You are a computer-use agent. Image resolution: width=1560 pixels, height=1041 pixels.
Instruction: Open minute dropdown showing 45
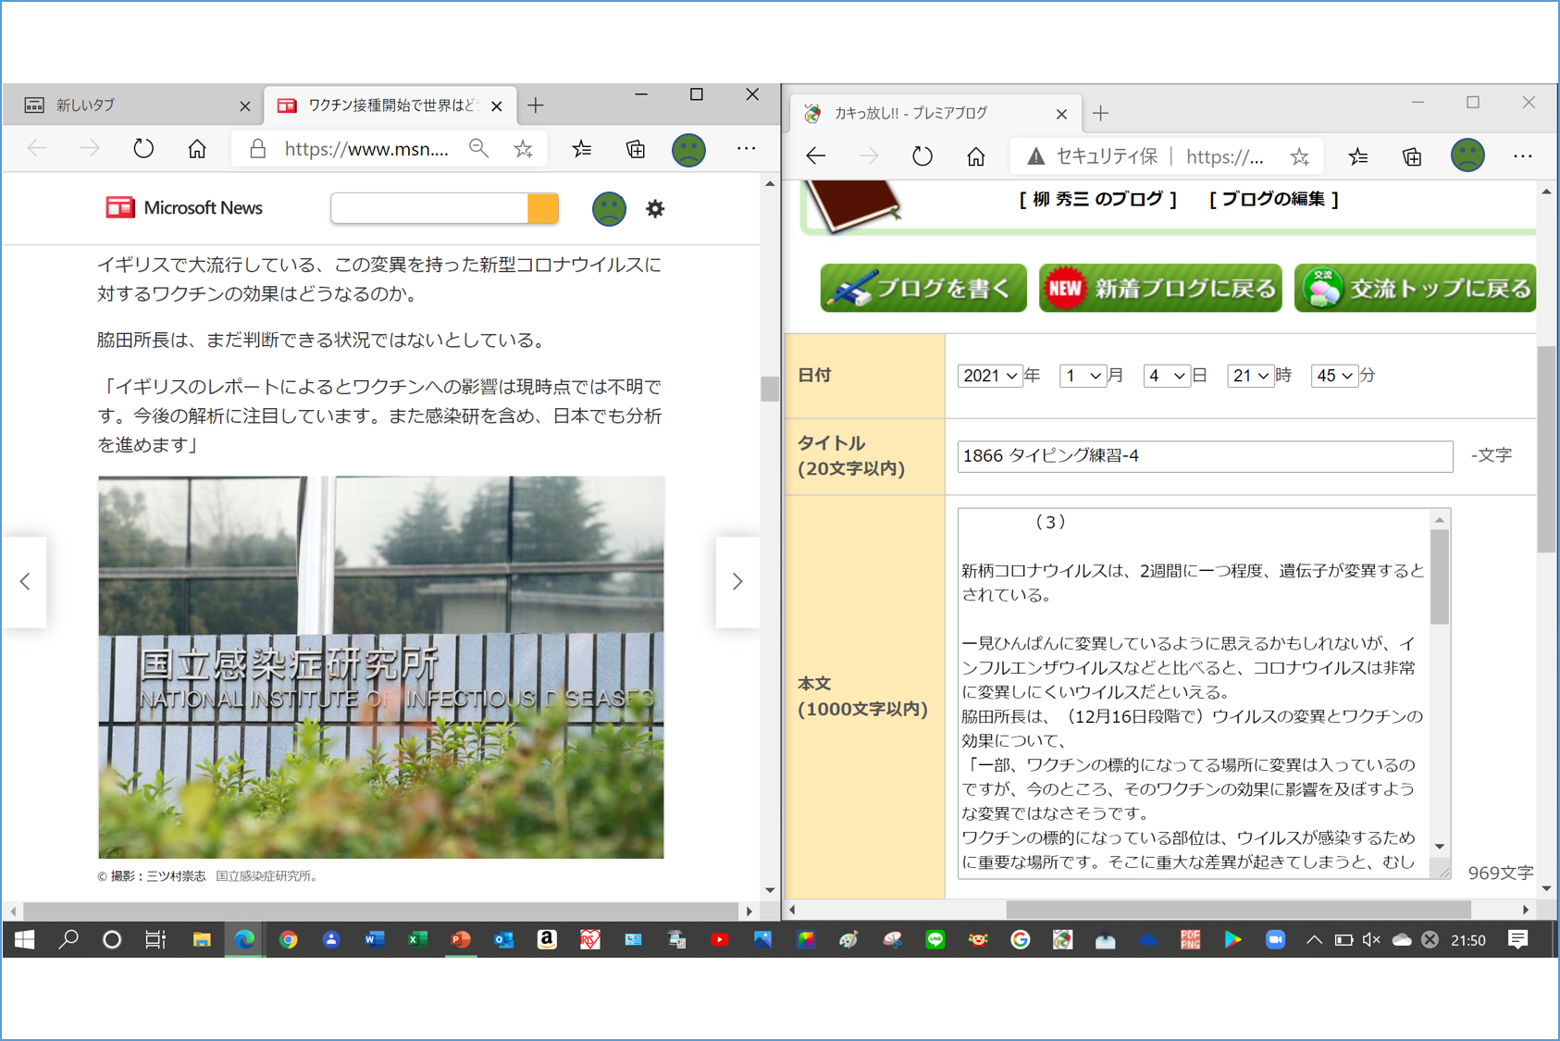point(1334,376)
